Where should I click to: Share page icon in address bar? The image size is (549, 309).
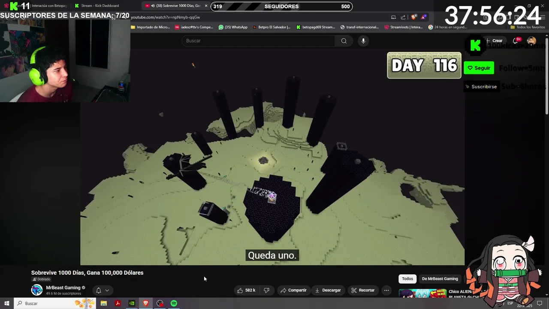tap(403, 17)
